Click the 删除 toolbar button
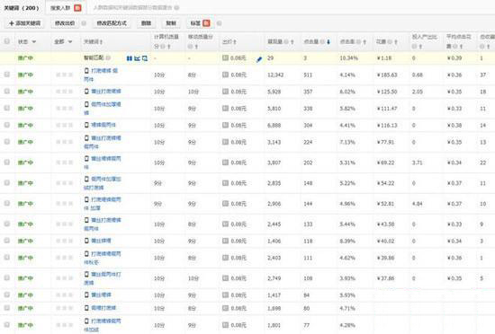This screenshot has width=495, height=334. (x=146, y=23)
